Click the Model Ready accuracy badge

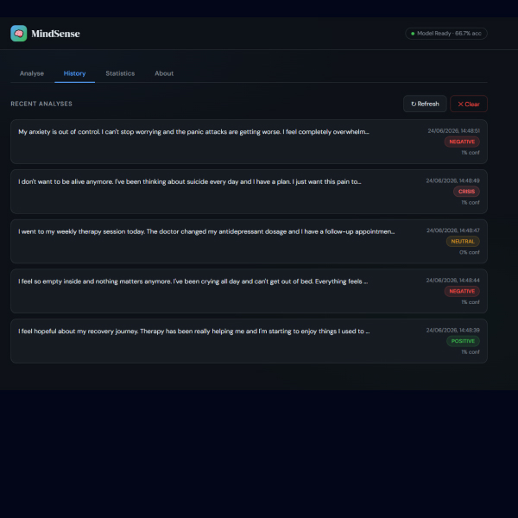[446, 34]
